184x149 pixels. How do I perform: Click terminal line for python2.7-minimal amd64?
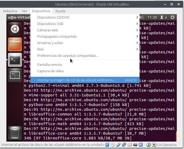(87, 86)
